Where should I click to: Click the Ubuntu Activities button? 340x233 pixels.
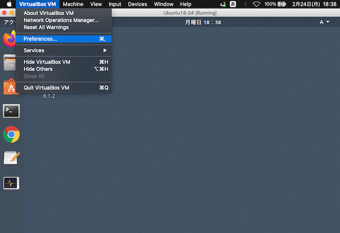pyautogui.click(x=9, y=22)
